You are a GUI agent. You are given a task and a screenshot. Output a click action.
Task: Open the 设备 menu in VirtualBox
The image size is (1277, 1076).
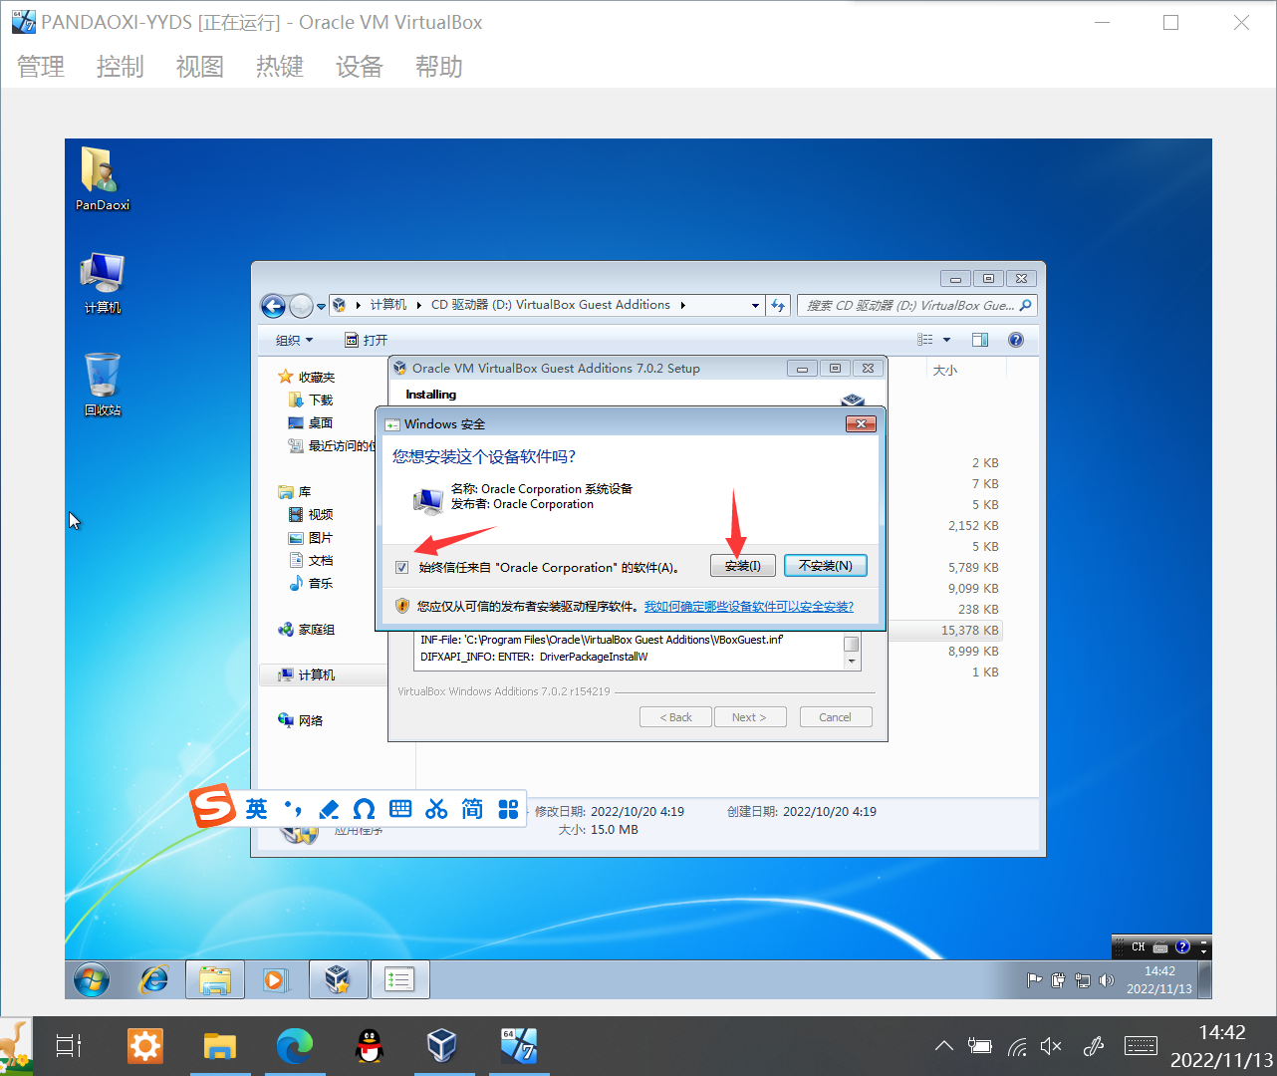click(x=360, y=67)
